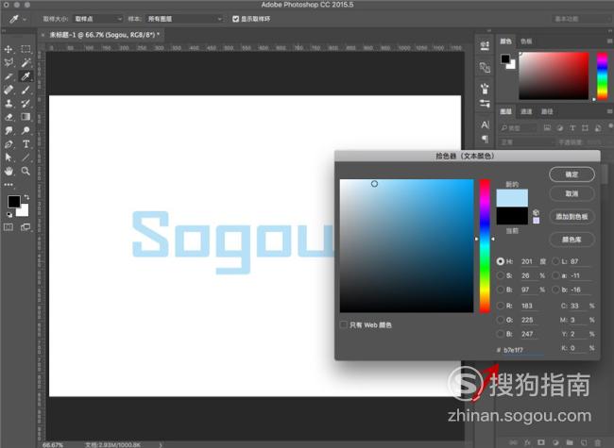Select the History Brush tool
Image resolution: width=614 pixels, height=448 pixels.
click(x=26, y=104)
